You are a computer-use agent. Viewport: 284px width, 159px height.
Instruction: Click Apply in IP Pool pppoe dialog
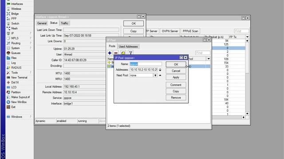(x=176, y=77)
